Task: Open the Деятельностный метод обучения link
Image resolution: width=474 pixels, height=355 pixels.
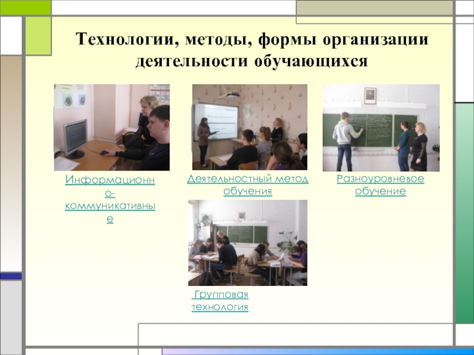Action: click(x=248, y=185)
